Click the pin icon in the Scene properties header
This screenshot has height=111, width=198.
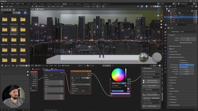coord(196,28)
